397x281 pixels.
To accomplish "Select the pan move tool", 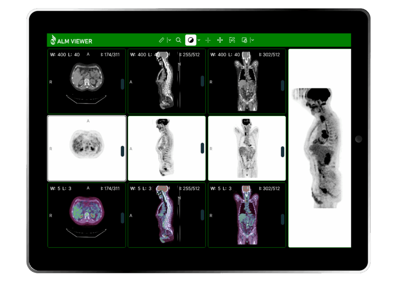I will pyautogui.click(x=220, y=40).
